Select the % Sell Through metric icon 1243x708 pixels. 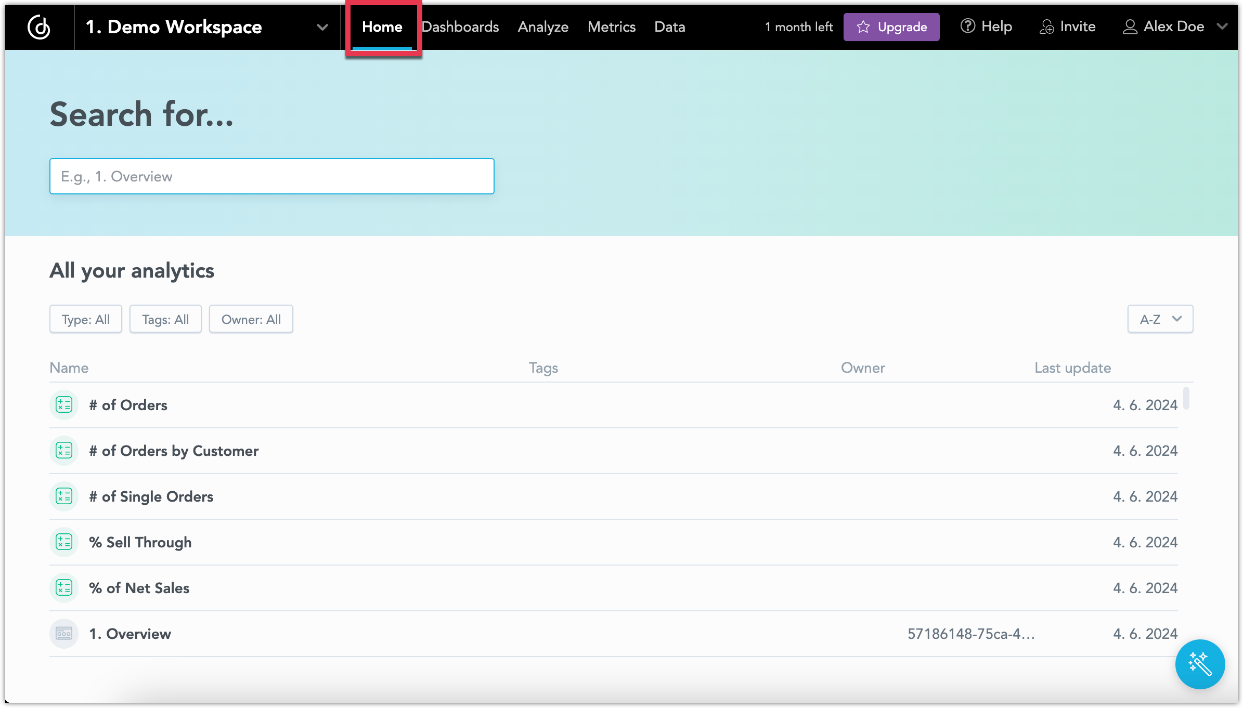click(x=63, y=542)
